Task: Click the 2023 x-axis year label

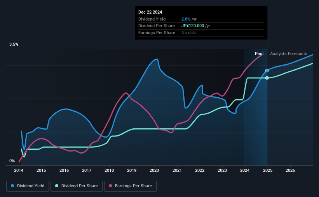Action: 222,170
